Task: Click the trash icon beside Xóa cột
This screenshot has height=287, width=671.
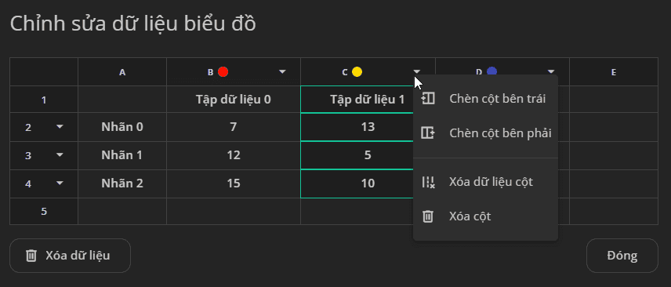Action: tap(428, 216)
